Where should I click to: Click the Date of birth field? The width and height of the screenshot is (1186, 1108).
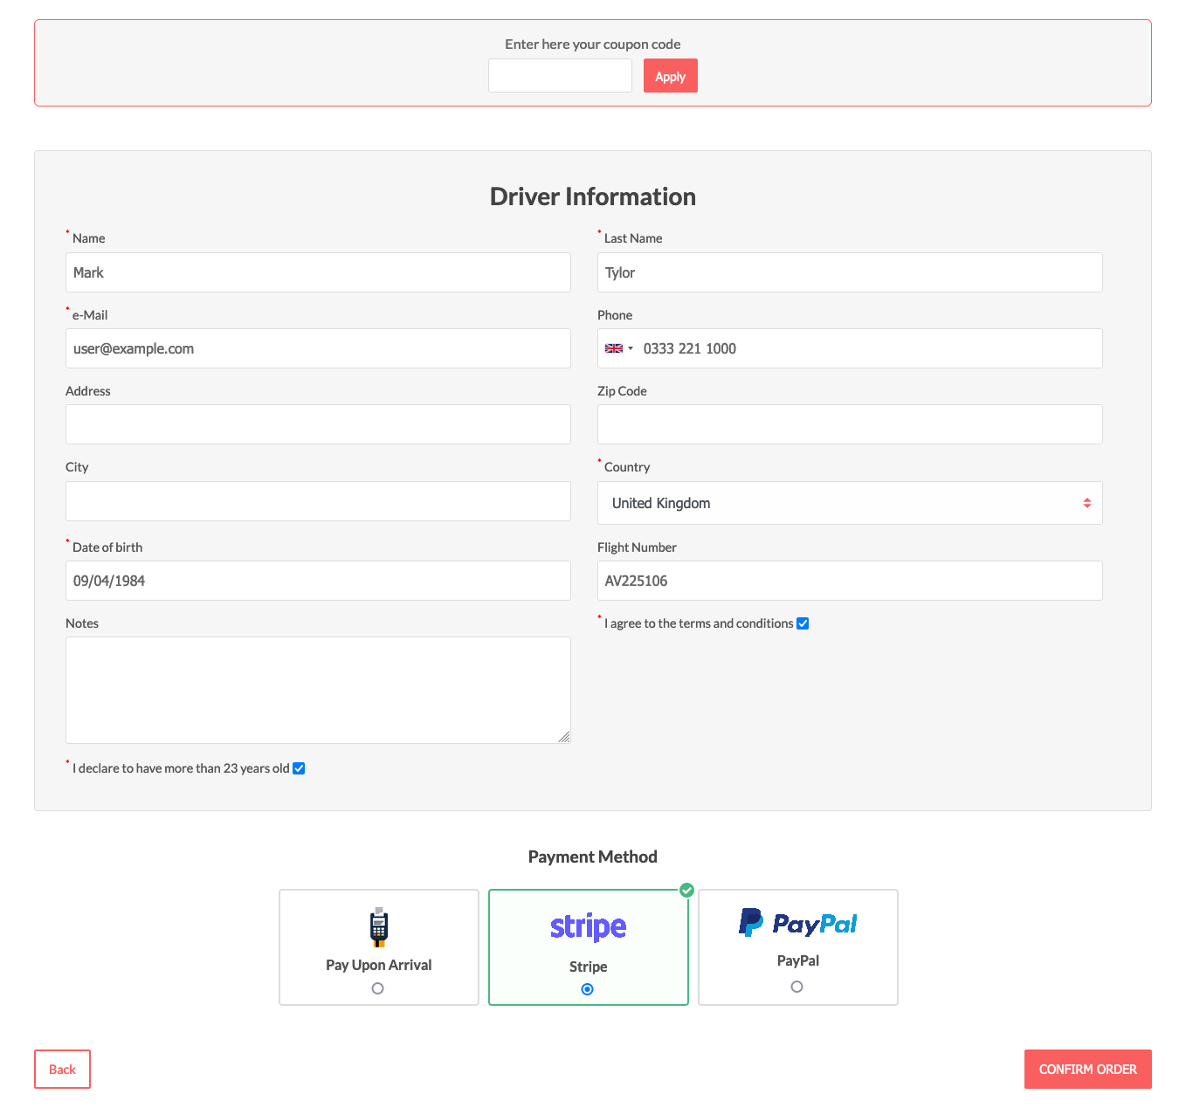[x=318, y=581]
